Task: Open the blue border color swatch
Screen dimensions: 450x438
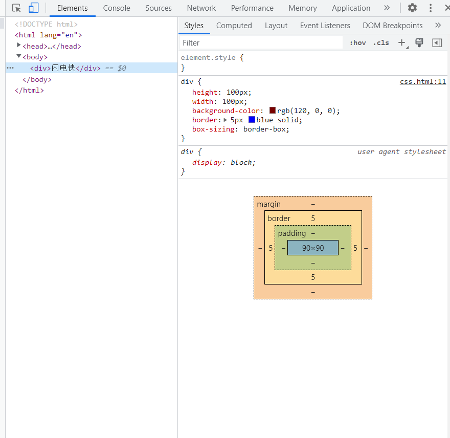Action: pyautogui.click(x=252, y=120)
